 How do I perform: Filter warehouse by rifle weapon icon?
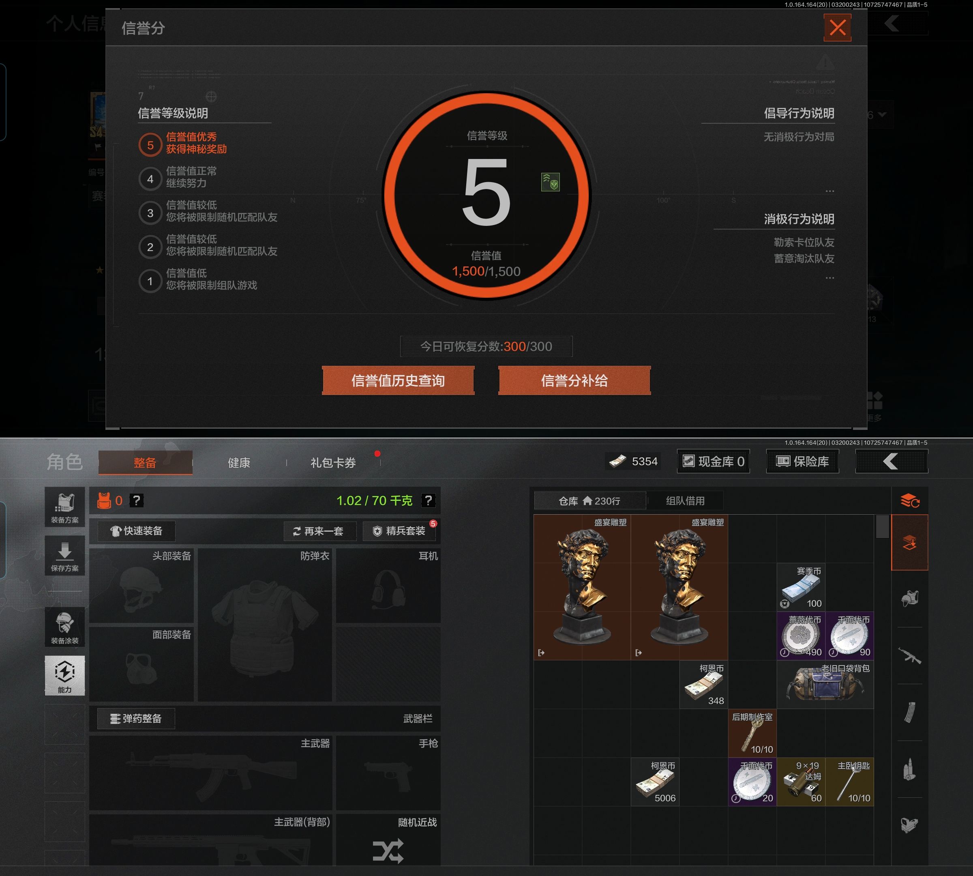(909, 655)
